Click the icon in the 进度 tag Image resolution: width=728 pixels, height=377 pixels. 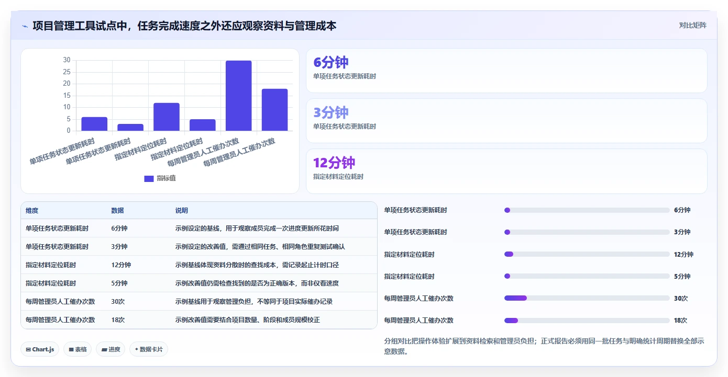pyautogui.click(x=104, y=349)
